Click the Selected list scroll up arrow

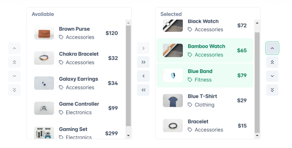tap(257, 23)
